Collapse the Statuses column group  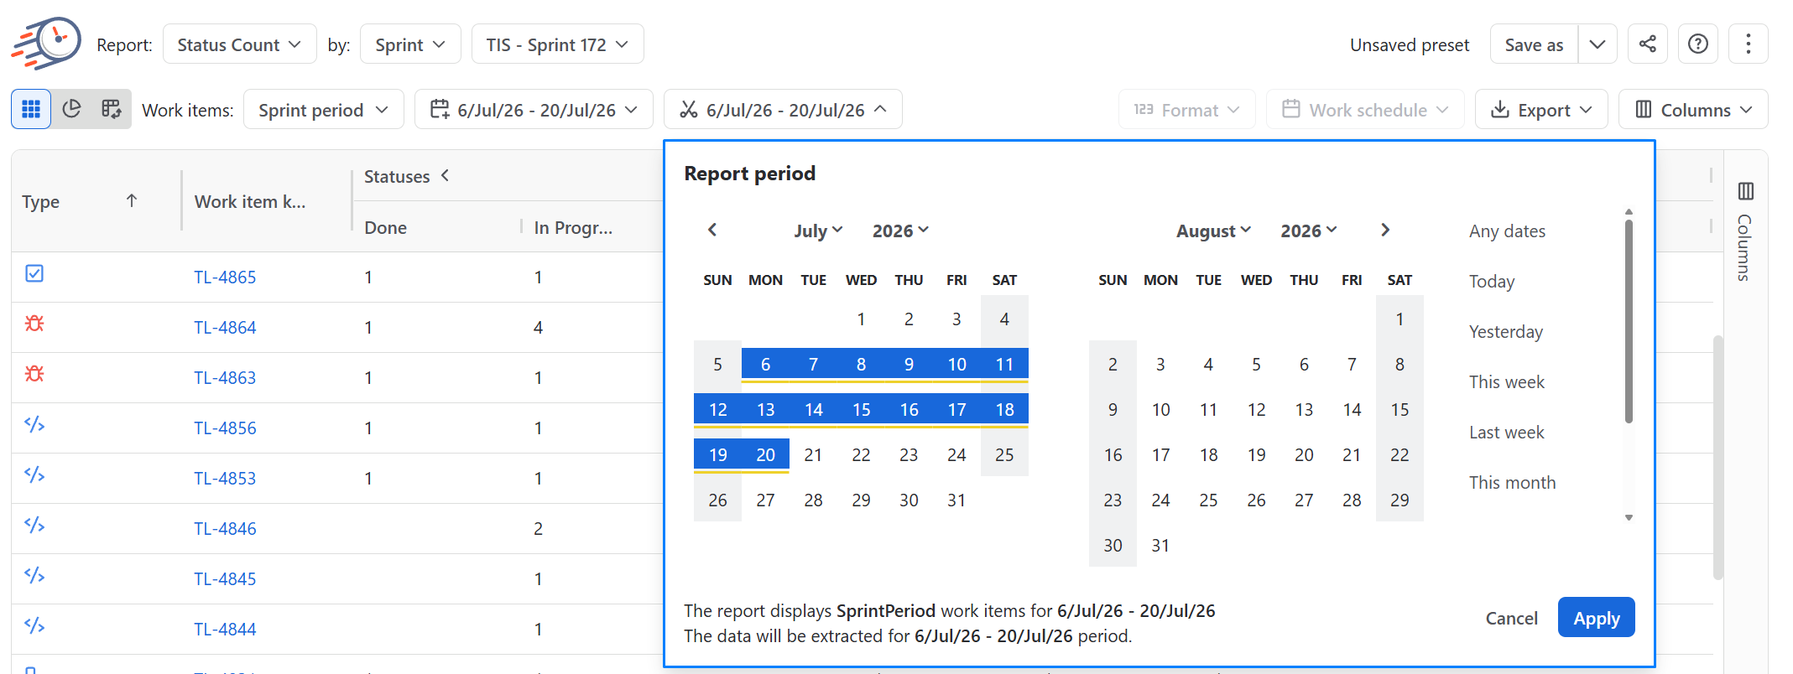[446, 175]
